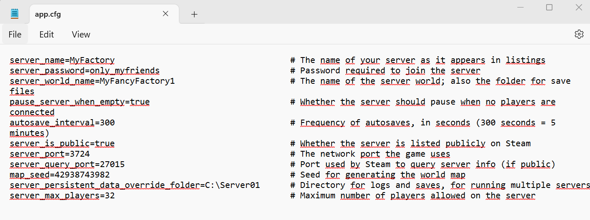Image resolution: width=590 pixels, height=220 pixels.
Task: Place cursor after server_name=MyFactory
Action: coord(115,60)
